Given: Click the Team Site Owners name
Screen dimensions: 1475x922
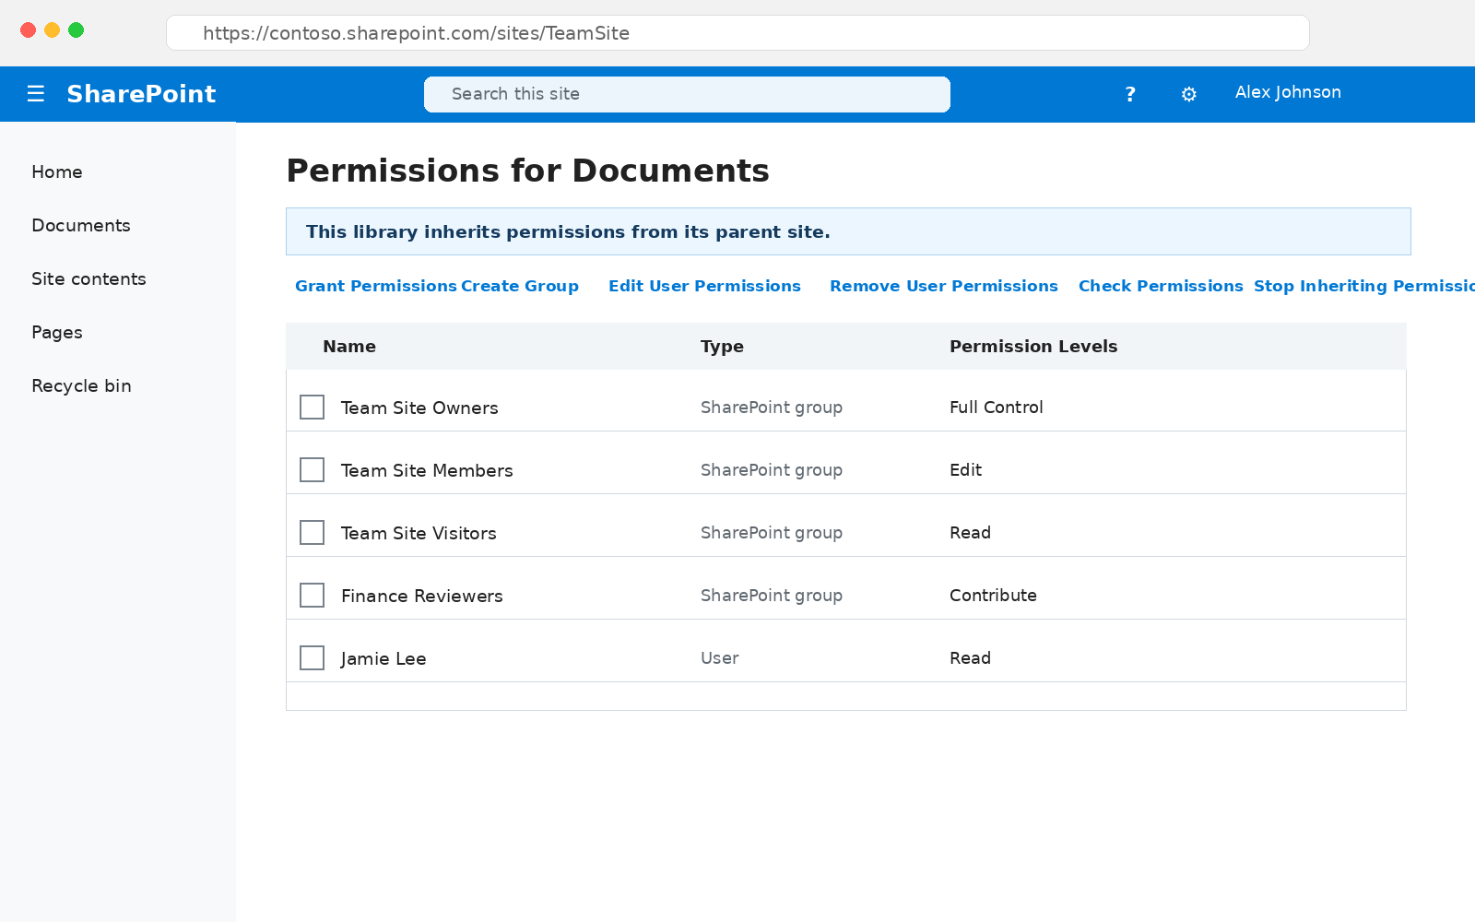Looking at the screenshot, I should tap(419, 408).
